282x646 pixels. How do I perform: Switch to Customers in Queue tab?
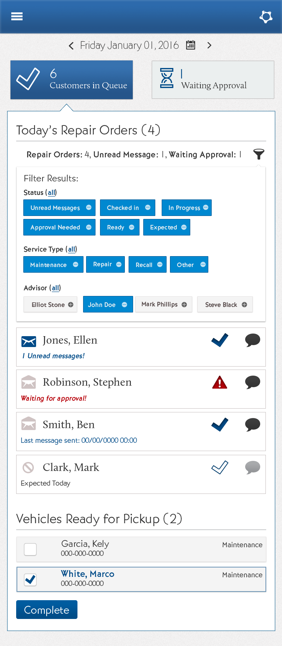[71, 80]
